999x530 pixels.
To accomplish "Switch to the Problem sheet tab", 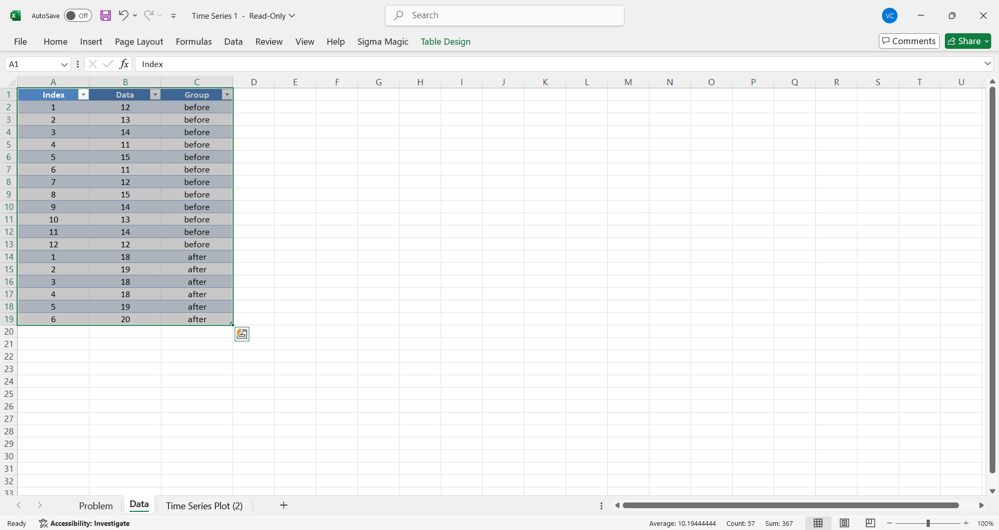I will pos(96,506).
